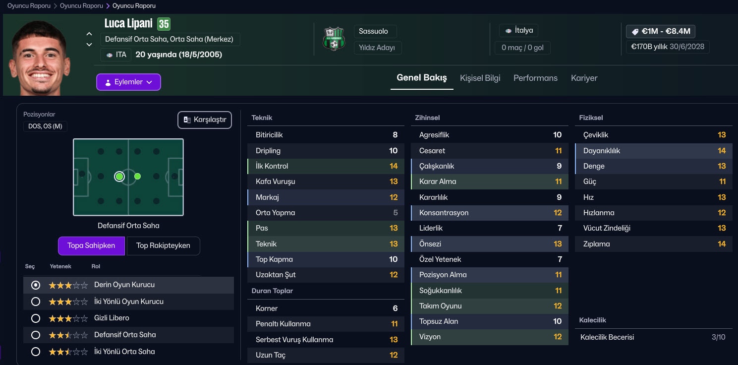Viewport: 738px width, 365px height.
Task: Click the Sassuolo club name link
Action: 374,31
